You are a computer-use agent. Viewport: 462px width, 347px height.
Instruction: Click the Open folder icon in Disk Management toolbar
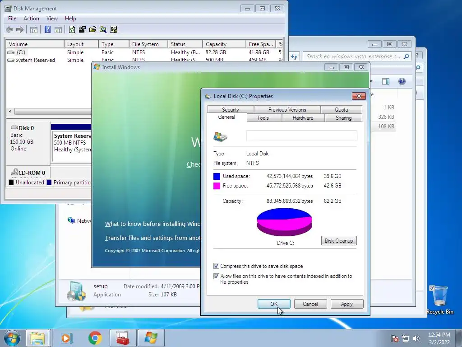click(x=92, y=29)
